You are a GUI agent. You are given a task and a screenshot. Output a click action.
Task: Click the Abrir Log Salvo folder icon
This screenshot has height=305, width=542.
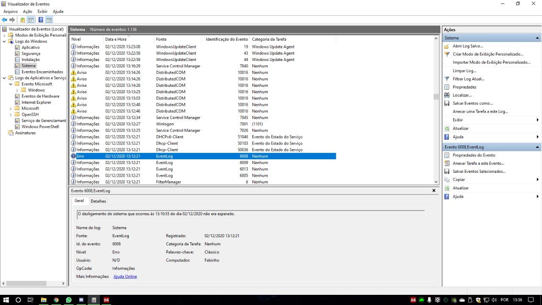[x=447, y=46]
